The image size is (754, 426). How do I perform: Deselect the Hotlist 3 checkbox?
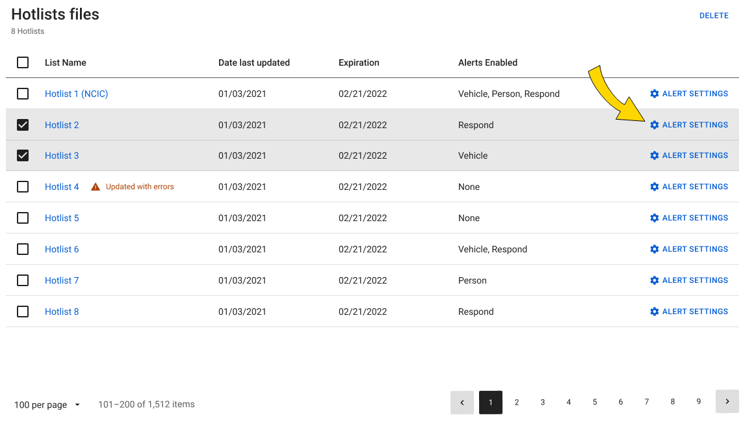click(x=23, y=155)
